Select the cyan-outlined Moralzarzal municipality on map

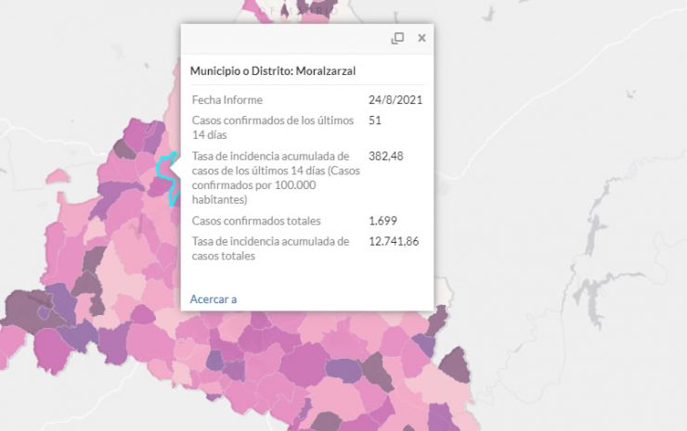165,171
